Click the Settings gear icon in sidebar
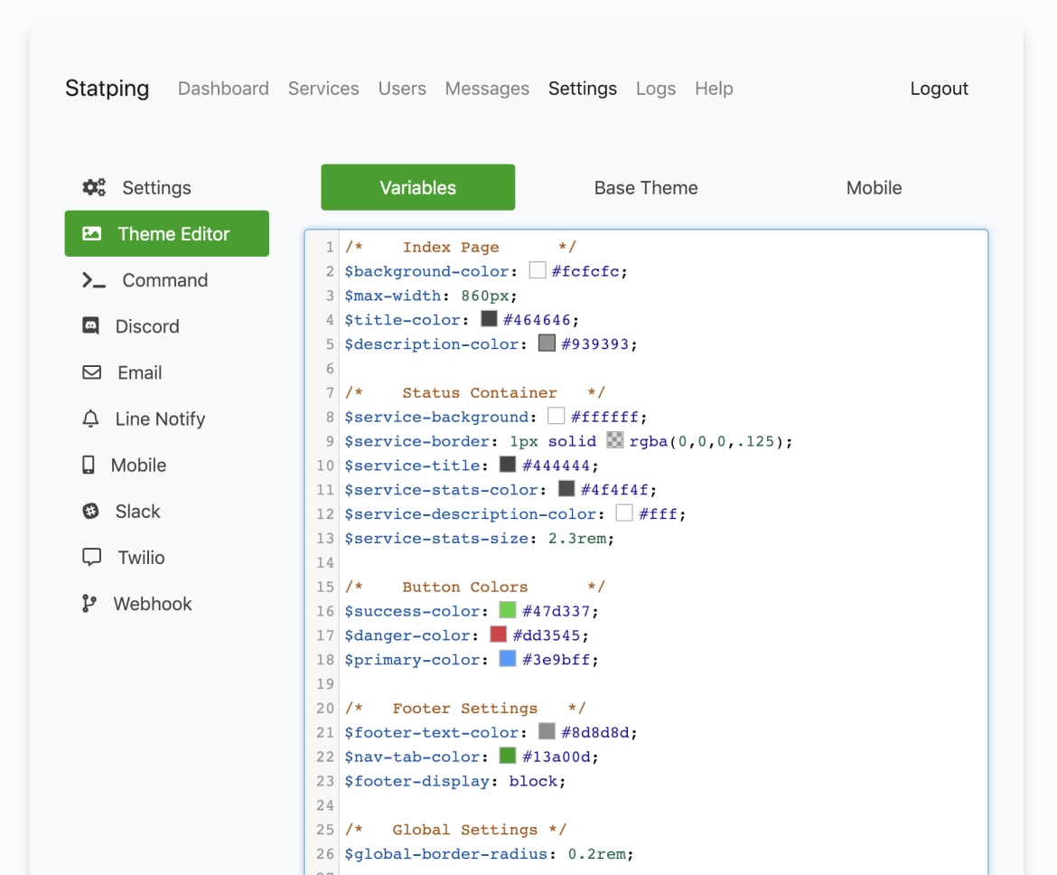Image resolution: width=1057 pixels, height=875 pixels. click(x=94, y=187)
